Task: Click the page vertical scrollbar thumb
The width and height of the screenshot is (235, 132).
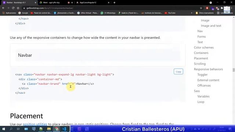Action: coord(234,70)
